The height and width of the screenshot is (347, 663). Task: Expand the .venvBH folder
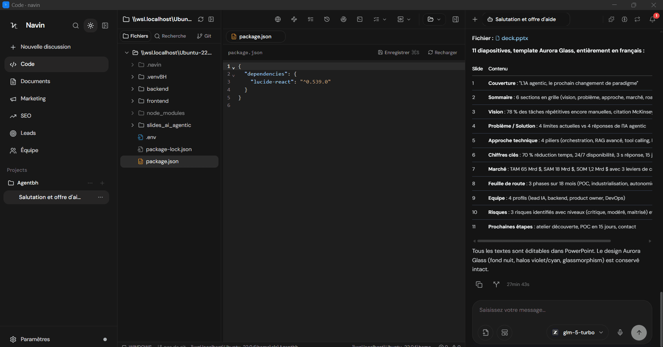click(x=132, y=77)
